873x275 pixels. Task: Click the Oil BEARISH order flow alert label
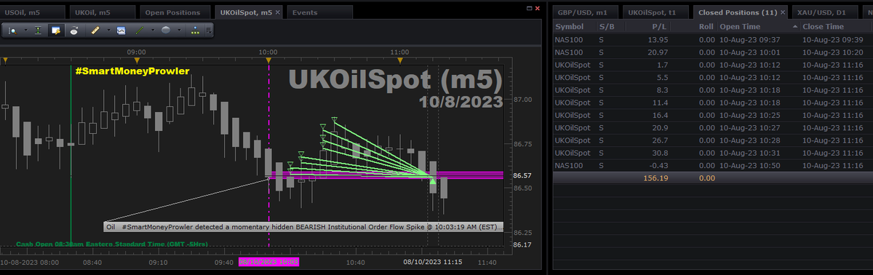(304, 227)
